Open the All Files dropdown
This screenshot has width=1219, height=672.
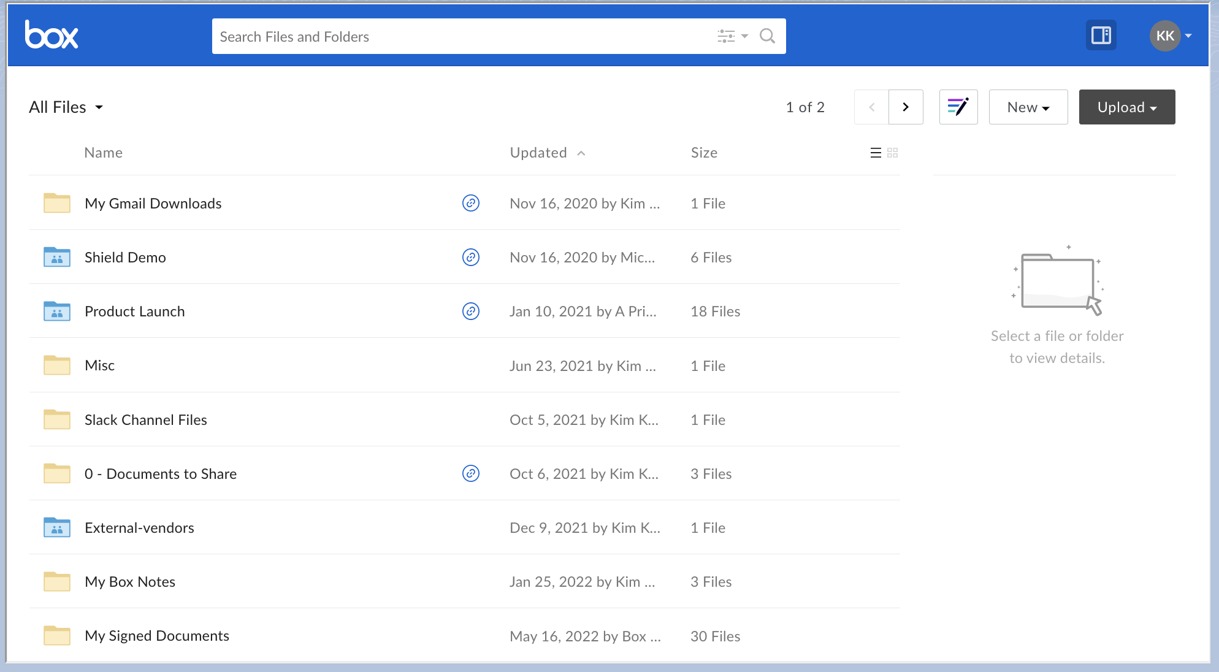(66, 107)
